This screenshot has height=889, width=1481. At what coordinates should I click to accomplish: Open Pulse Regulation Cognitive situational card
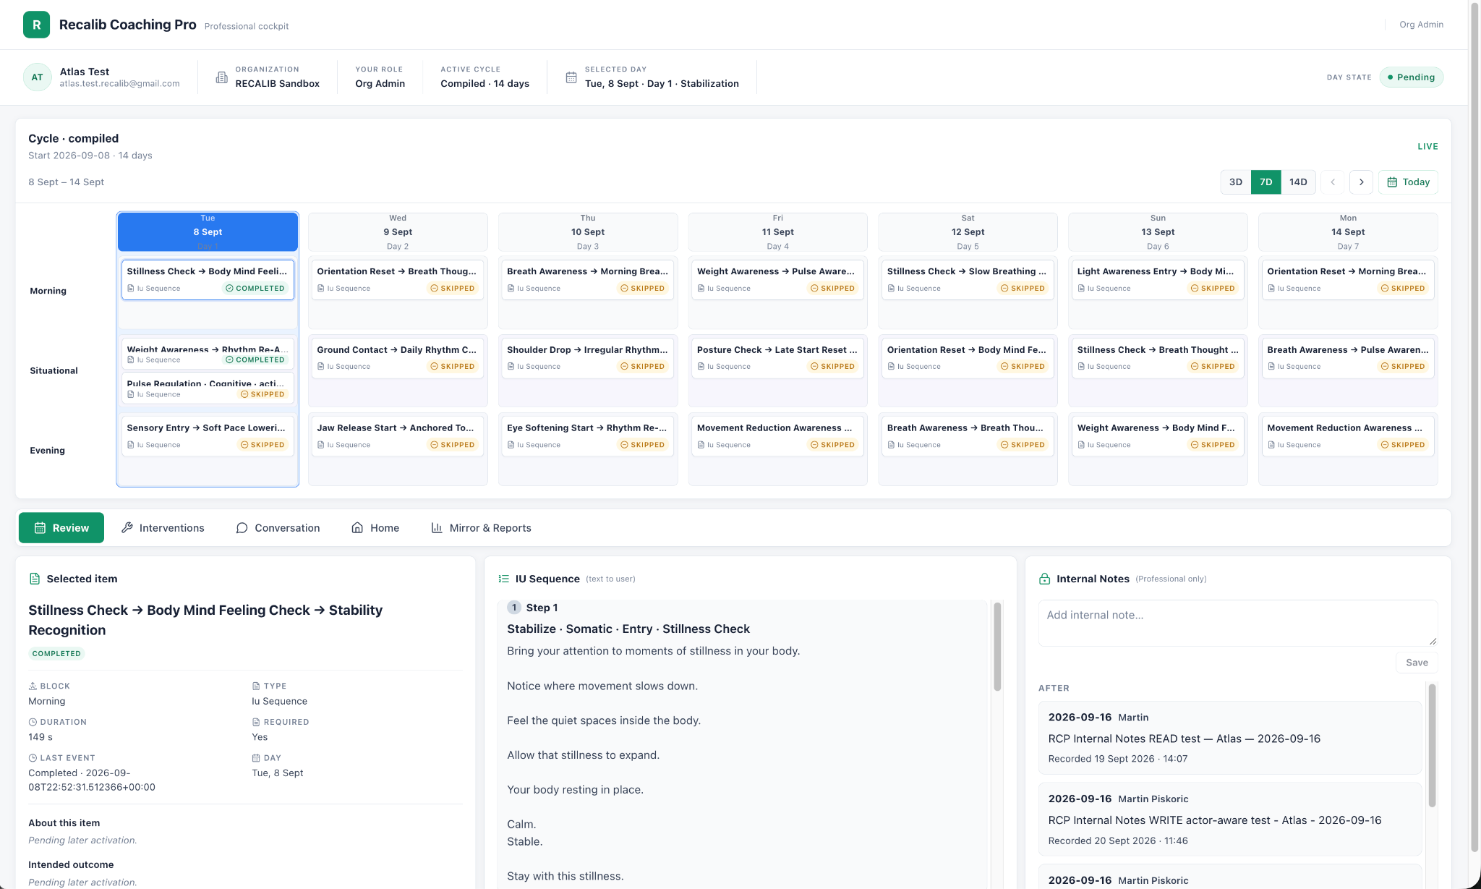coord(208,388)
